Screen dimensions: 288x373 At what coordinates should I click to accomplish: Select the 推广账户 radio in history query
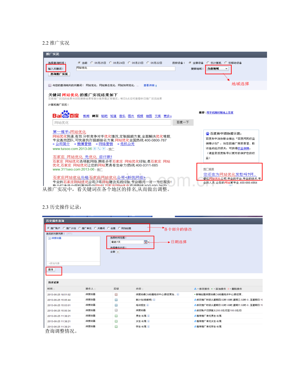48,228
